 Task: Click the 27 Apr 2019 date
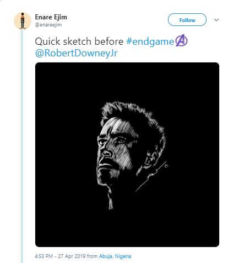(x=72, y=256)
